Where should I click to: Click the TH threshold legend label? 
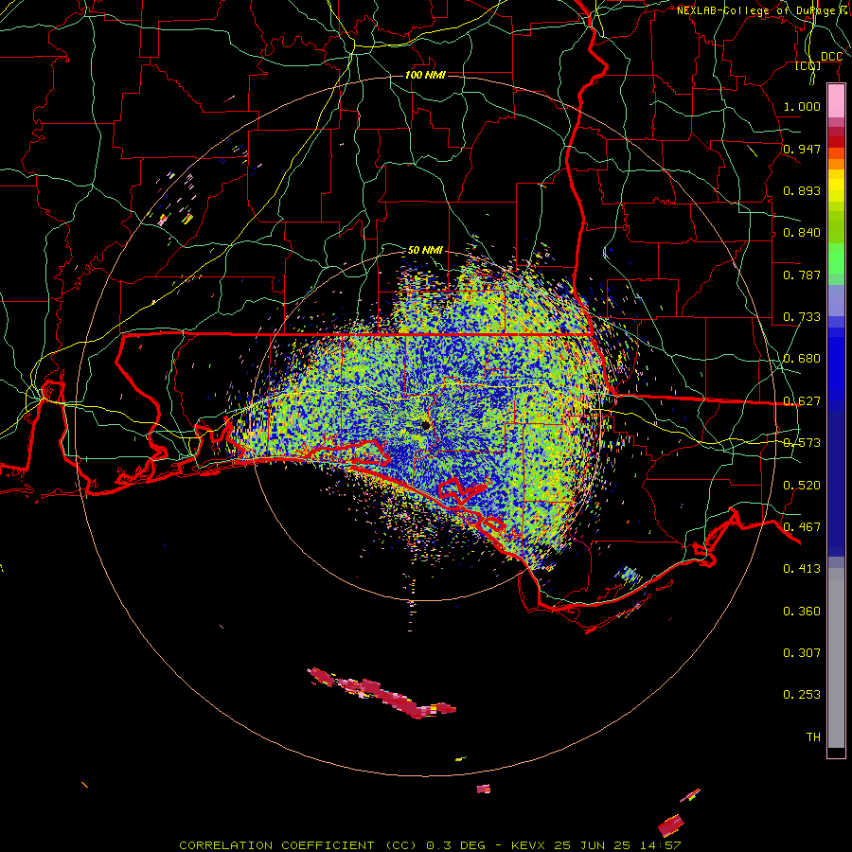pyautogui.click(x=813, y=737)
